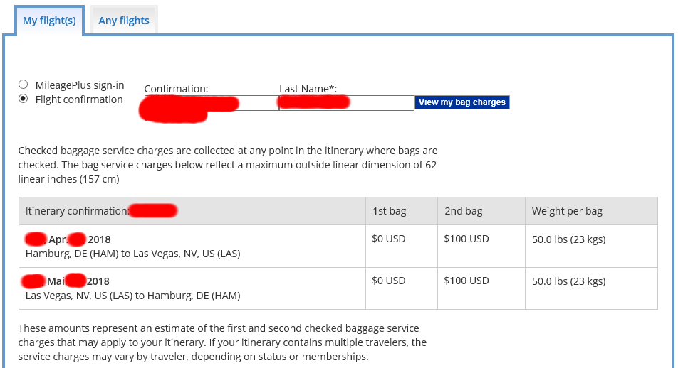
Task: Switch to the My flight(s) tab
Action: pos(49,21)
